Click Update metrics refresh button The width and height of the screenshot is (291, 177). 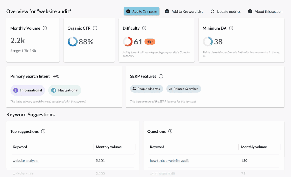tap(225, 11)
